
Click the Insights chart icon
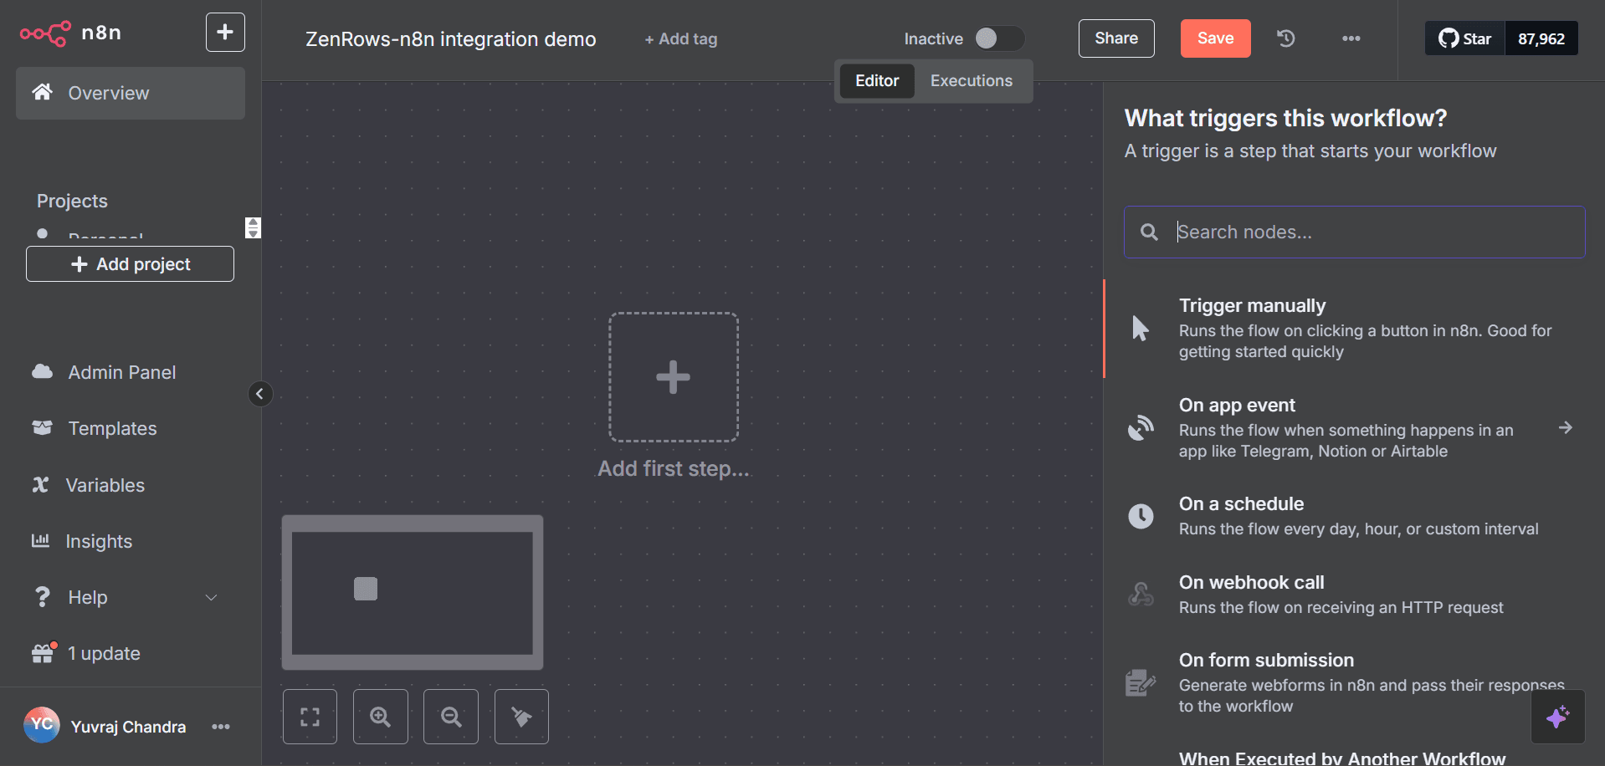pyautogui.click(x=40, y=540)
